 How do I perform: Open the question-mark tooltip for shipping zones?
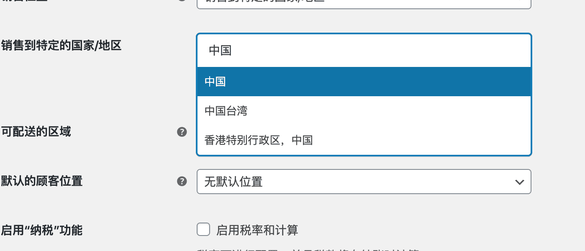(182, 132)
